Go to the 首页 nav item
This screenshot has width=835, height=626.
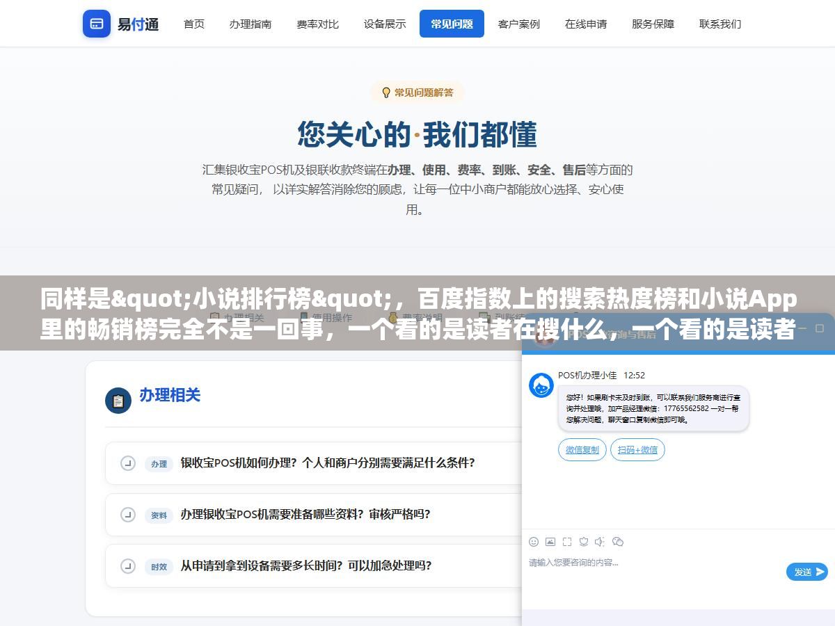tap(194, 24)
